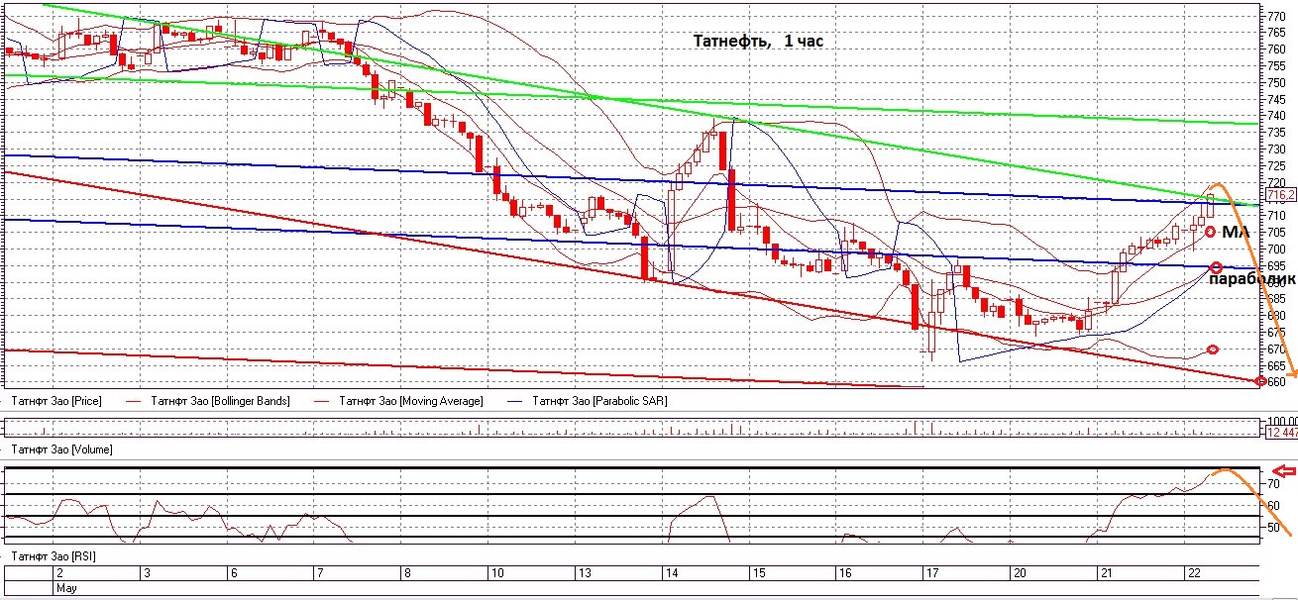Click the RSI level 50 axis label
1298x600 pixels.
coord(1275,530)
